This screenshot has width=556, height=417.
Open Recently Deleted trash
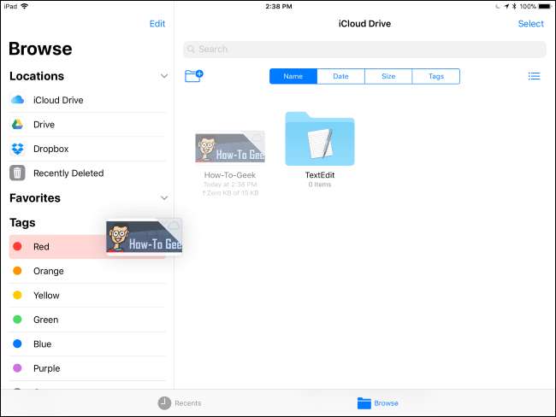coord(68,173)
